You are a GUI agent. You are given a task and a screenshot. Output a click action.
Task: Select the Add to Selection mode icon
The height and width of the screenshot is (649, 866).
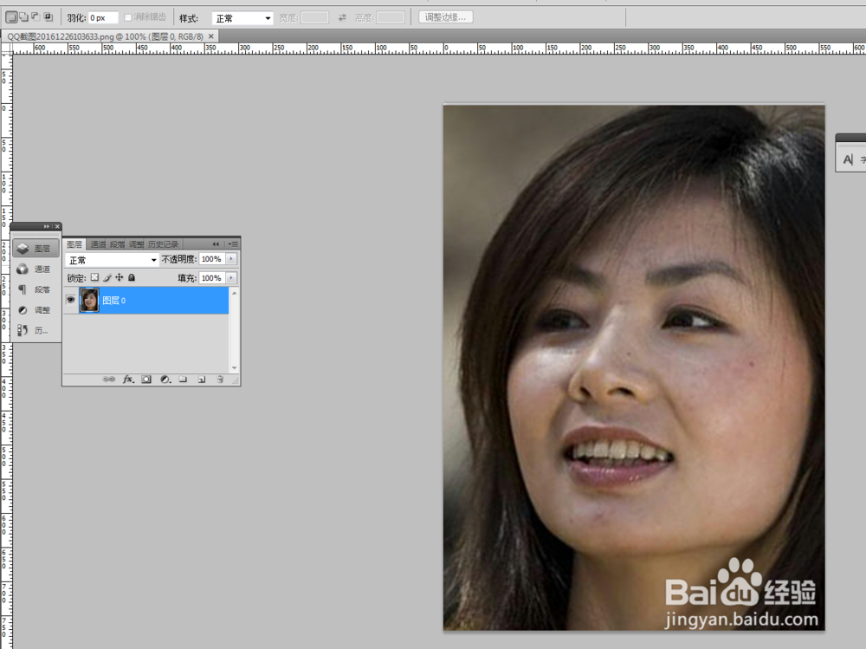pyautogui.click(x=23, y=17)
